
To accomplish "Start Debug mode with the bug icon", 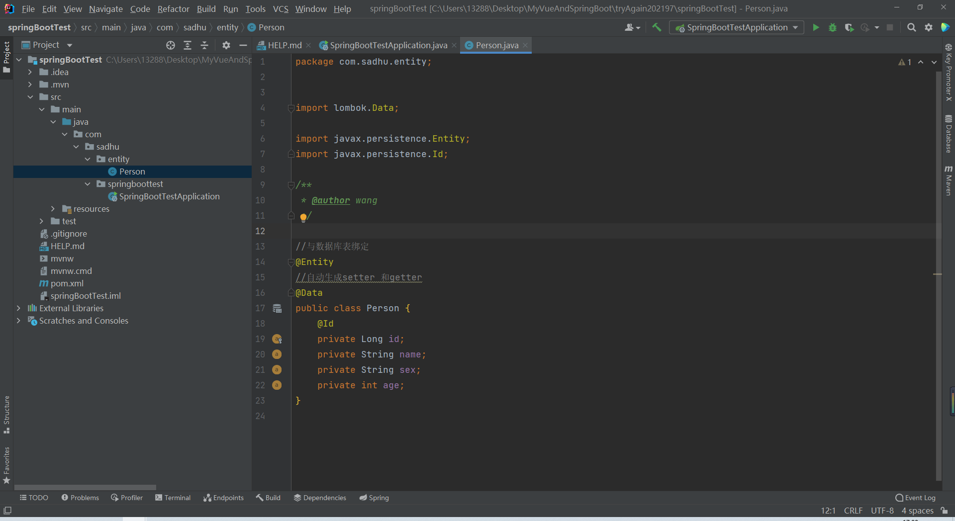I will click(x=833, y=27).
